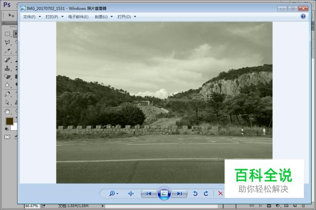Image resolution: width=316 pixels, height=210 pixels.
Task: Click the share icon beside Photoshop zoom field
Action: [x=43, y=206]
